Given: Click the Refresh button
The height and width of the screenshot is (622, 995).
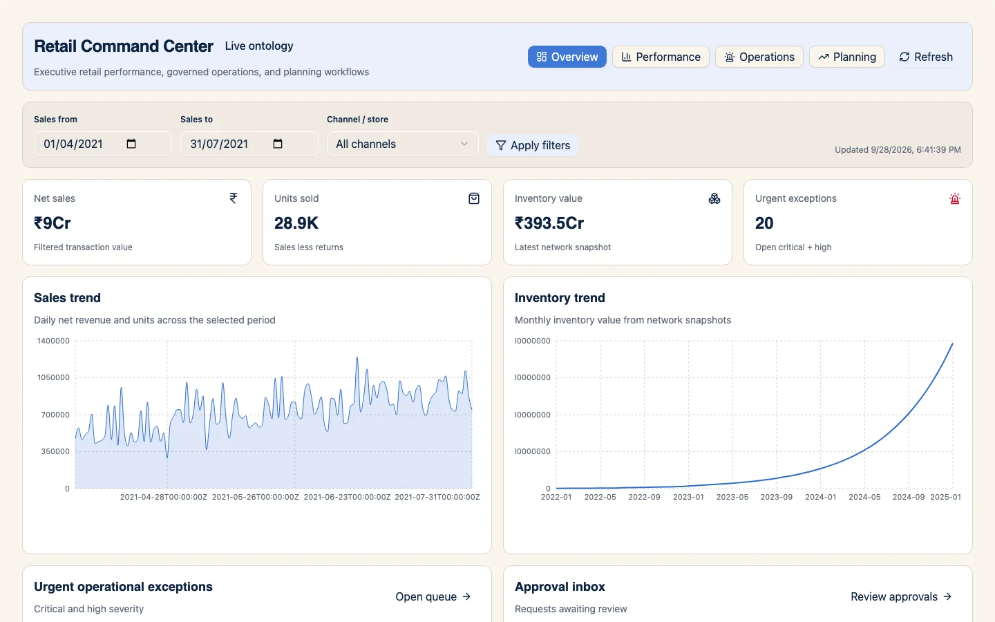Looking at the screenshot, I should click(926, 57).
